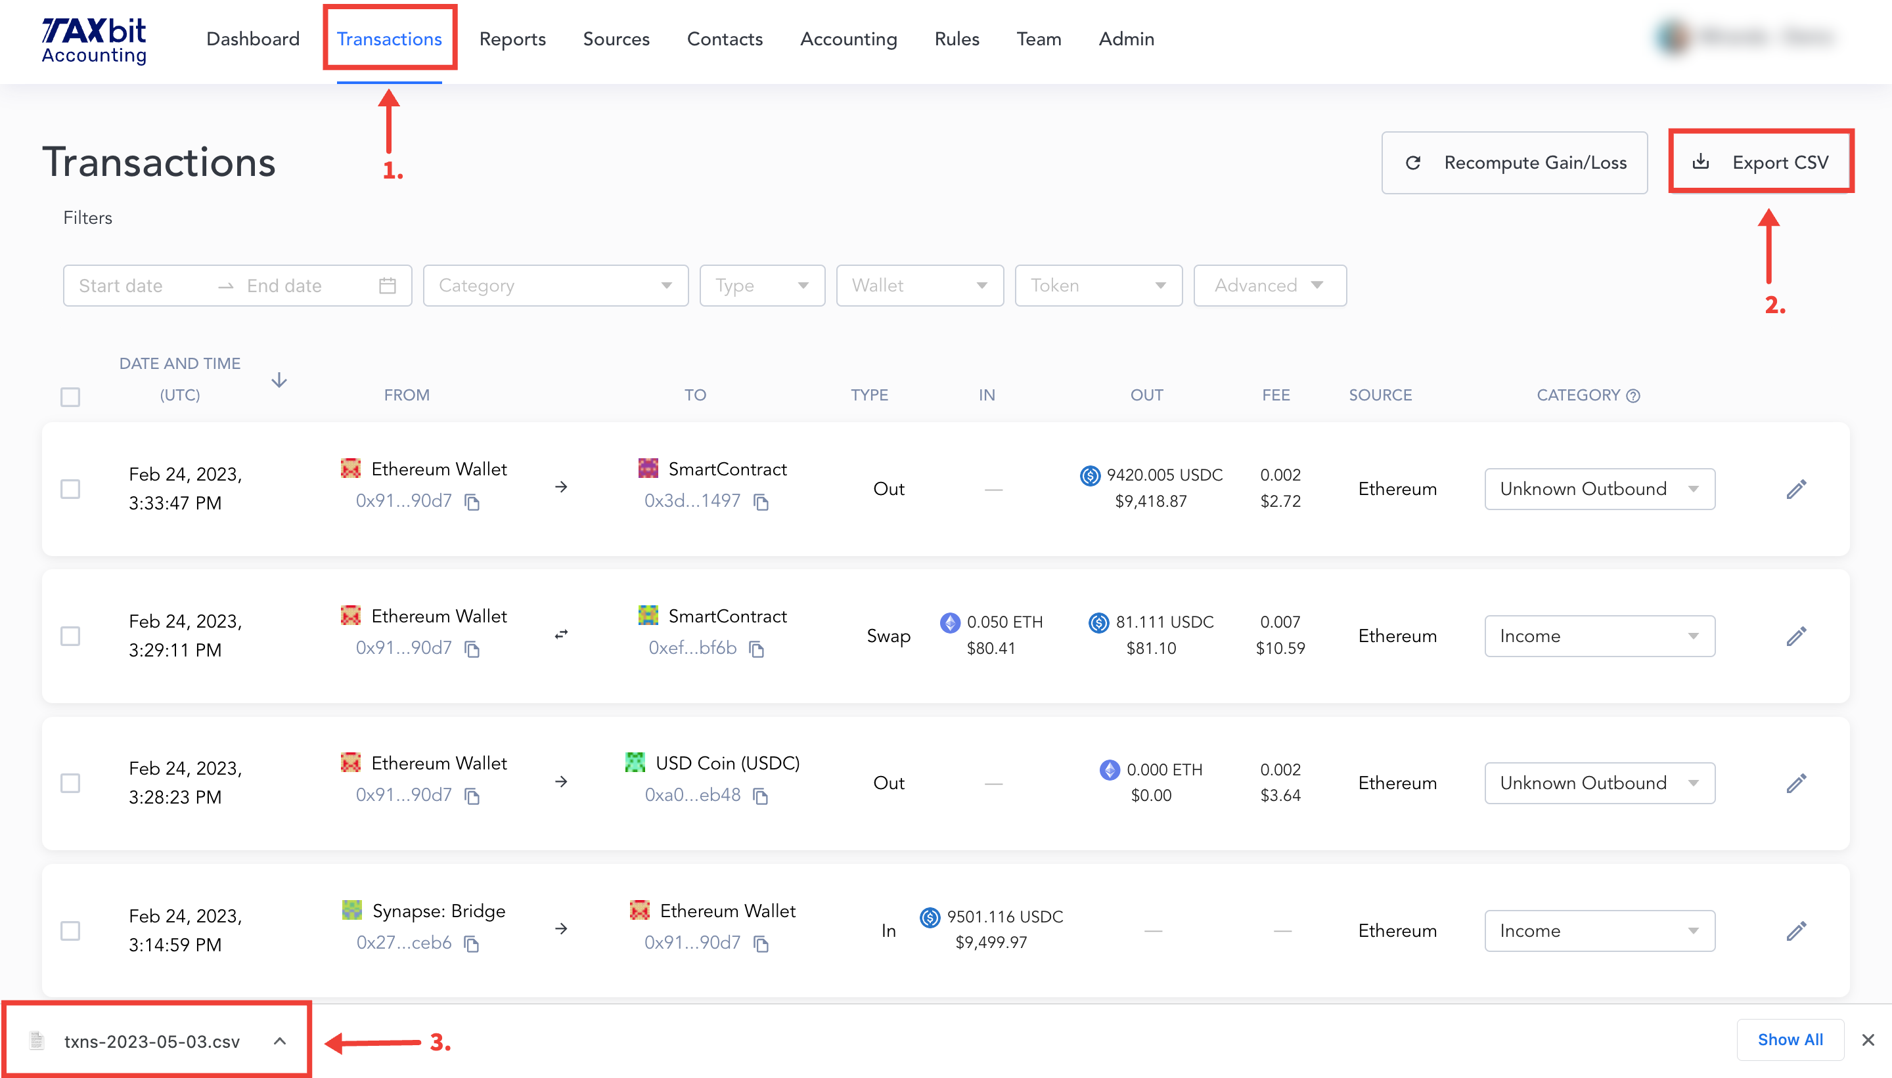Image resolution: width=1892 pixels, height=1078 pixels.
Task: Check the select-all checkbox in the table header
Action: coord(70,398)
